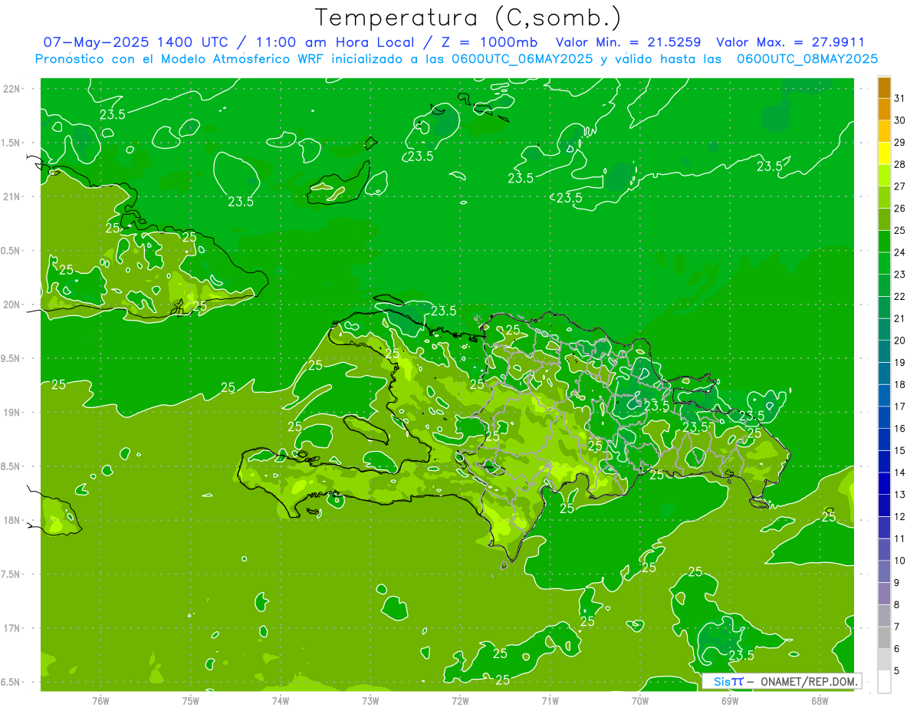
Task: Click the '28' color bar label
Action: (900, 165)
